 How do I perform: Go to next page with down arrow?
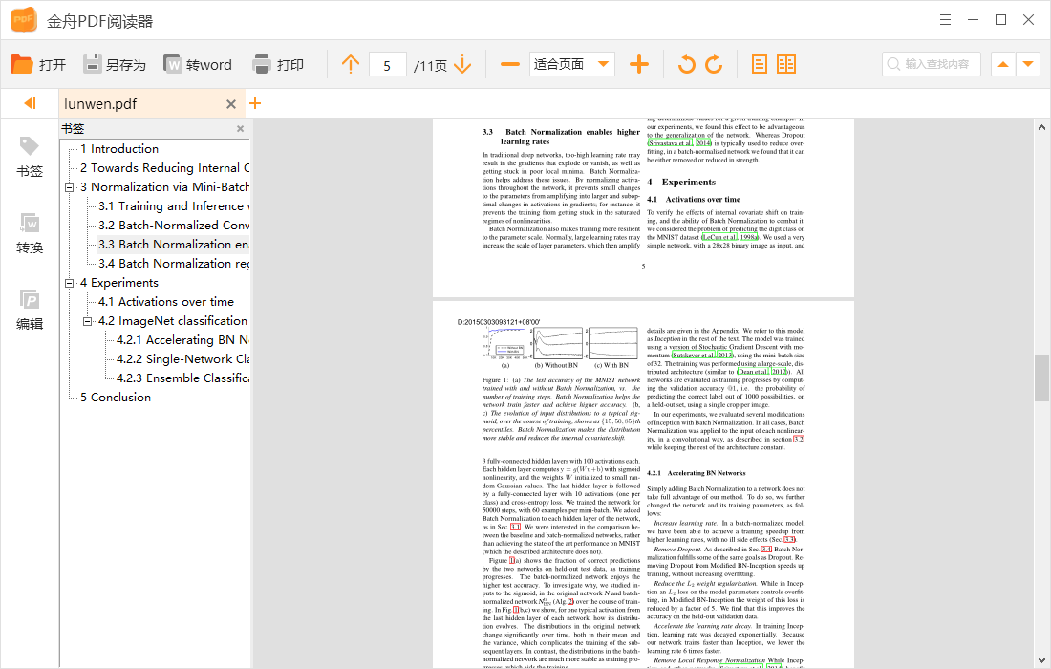(462, 64)
